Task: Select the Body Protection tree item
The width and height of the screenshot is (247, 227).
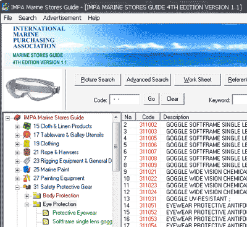Action: pyautogui.click(x=61, y=195)
